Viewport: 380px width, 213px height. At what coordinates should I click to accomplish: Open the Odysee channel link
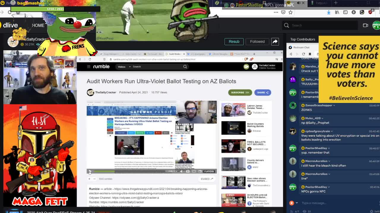(135, 198)
